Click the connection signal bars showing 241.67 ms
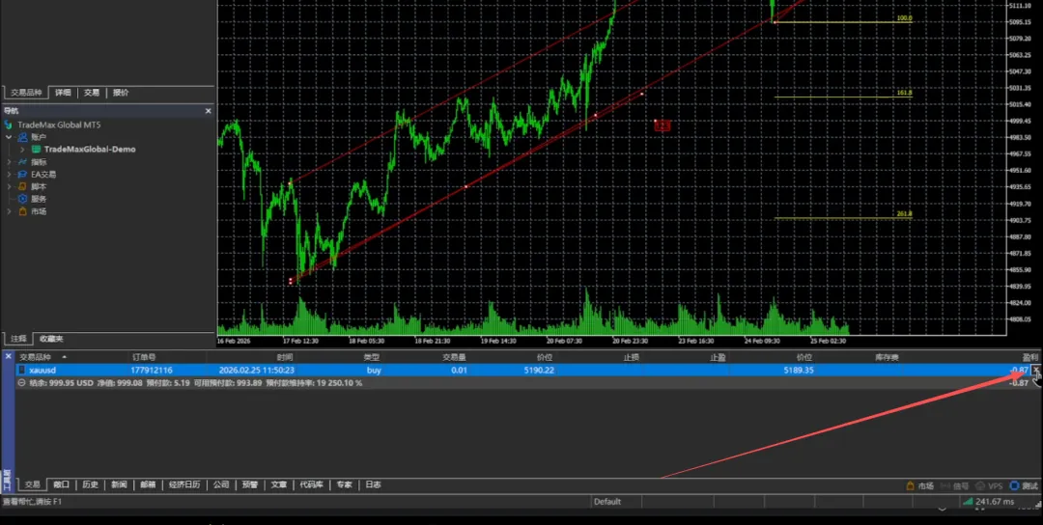 click(968, 502)
